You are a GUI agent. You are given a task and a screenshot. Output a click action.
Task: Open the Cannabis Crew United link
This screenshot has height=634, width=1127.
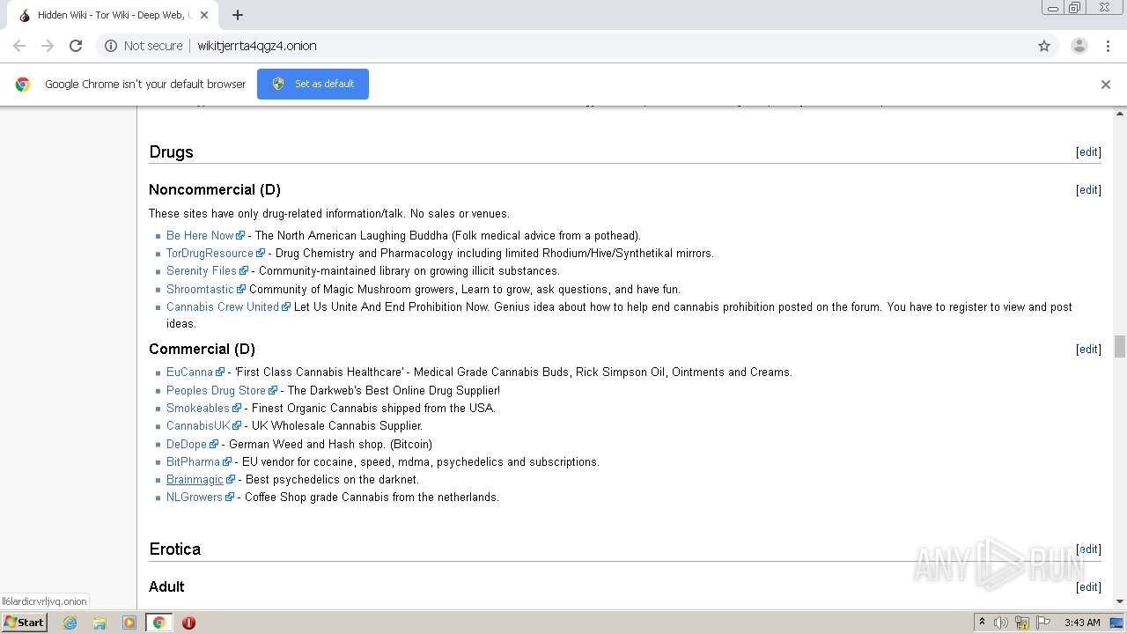click(x=223, y=306)
